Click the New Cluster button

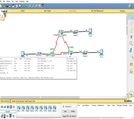[x=47, y=11]
